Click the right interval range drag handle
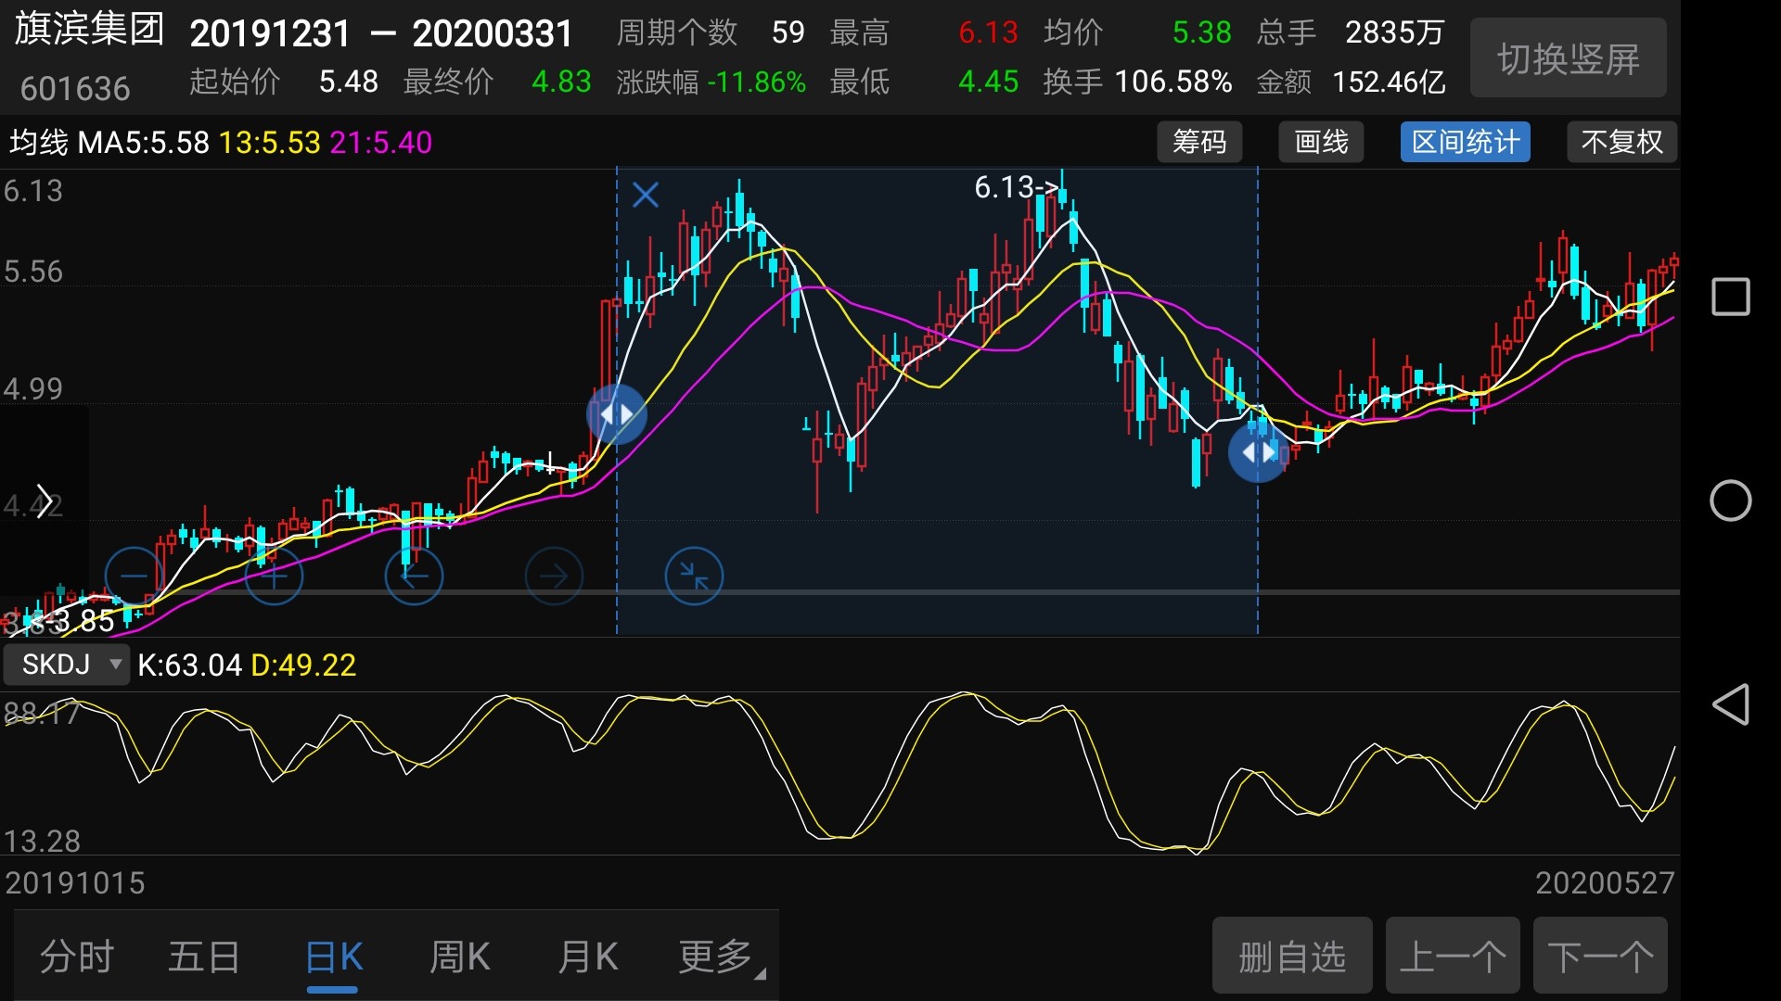Viewport: 1781px width, 1001px height. pos(1258,452)
